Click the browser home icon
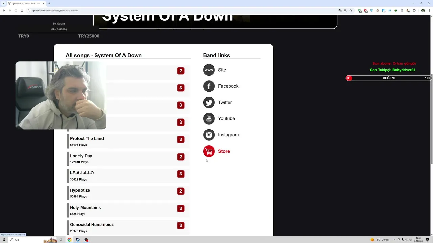 click(22, 10)
